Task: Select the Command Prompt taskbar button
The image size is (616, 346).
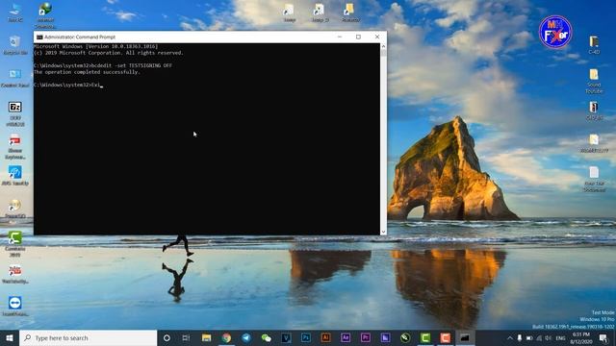Action: pyautogui.click(x=465, y=337)
